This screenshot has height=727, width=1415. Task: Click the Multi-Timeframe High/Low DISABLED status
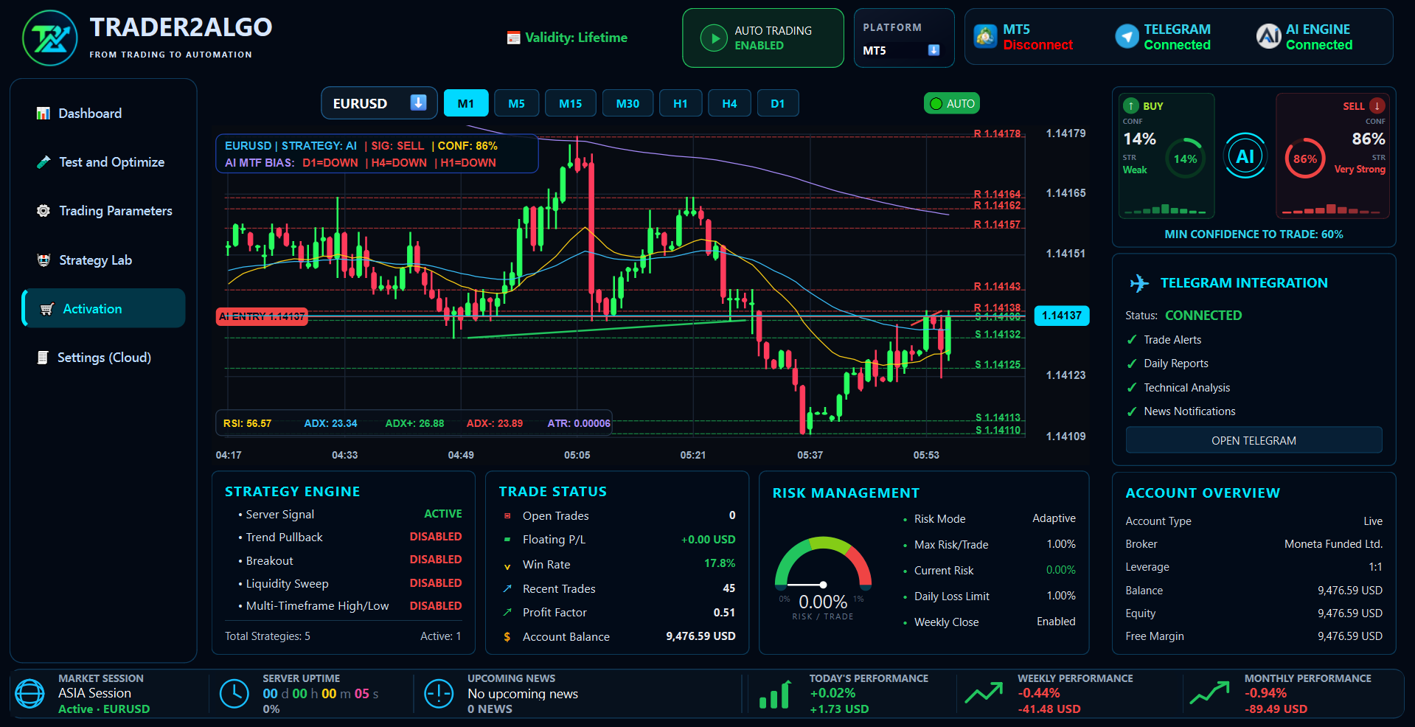pyautogui.click(x=436, y=606)
